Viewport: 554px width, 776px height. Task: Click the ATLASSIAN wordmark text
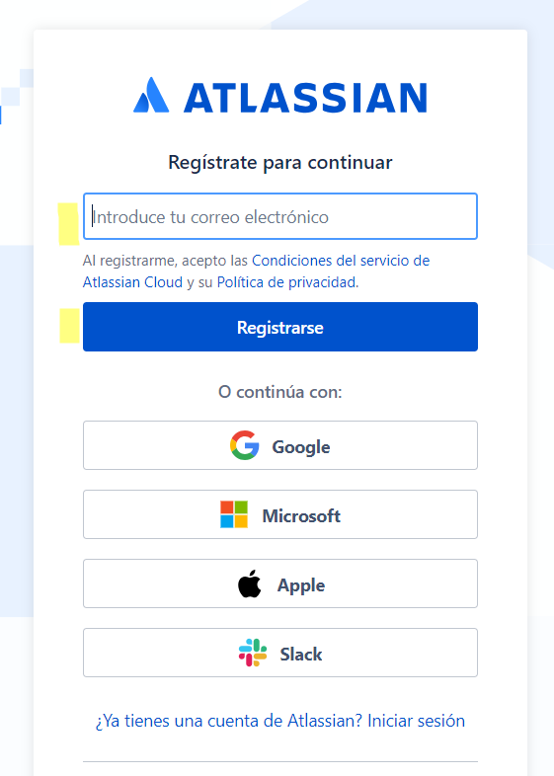tap(305, 98)
